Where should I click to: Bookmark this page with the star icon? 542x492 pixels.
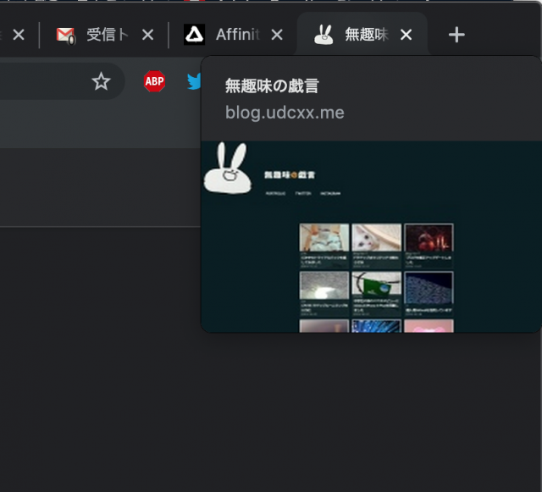101,81
